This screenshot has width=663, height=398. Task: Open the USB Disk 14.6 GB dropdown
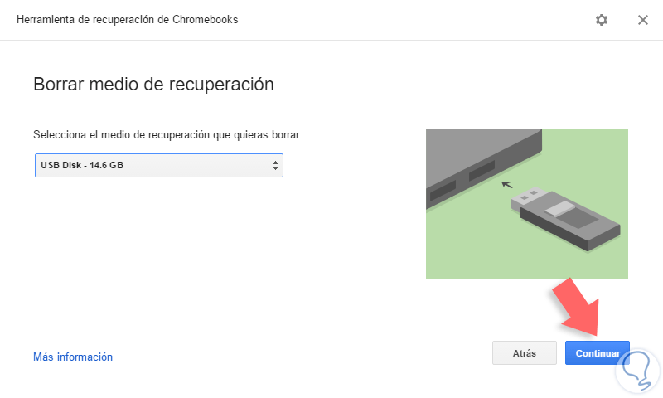tap(159, 165)
